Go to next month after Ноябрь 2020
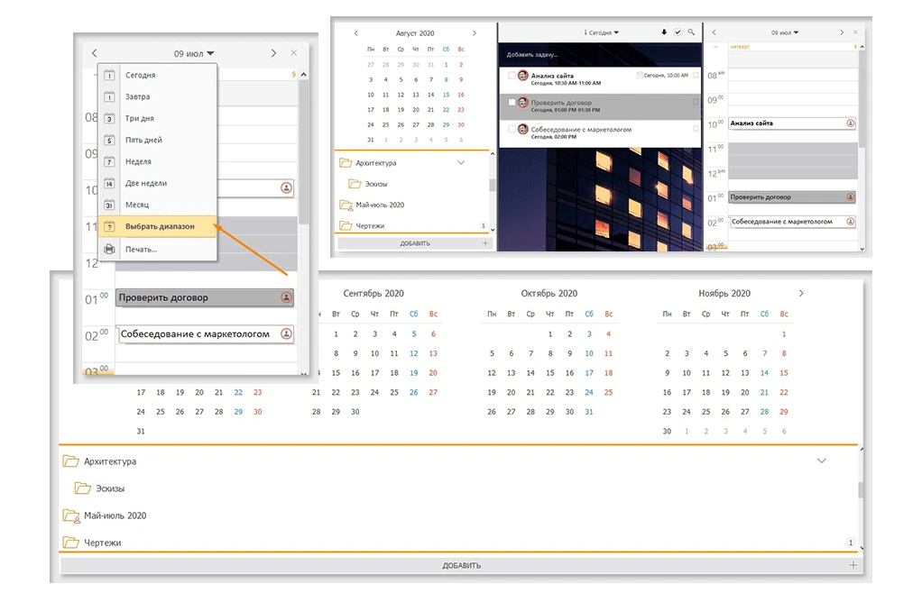Screen dimensions: 922x593 (801, 294)
